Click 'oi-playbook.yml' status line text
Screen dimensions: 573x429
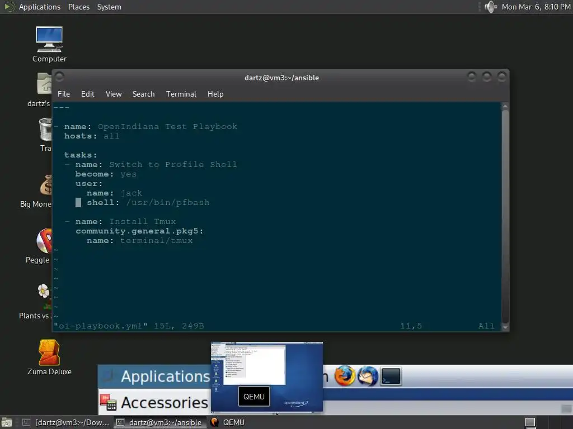(101, 326)
